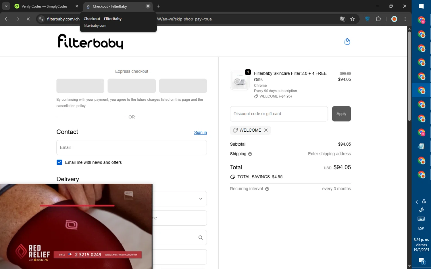Click the Shipping help question icon
The height and width of the screenshot is (269, 431).
tap(250, 154)
